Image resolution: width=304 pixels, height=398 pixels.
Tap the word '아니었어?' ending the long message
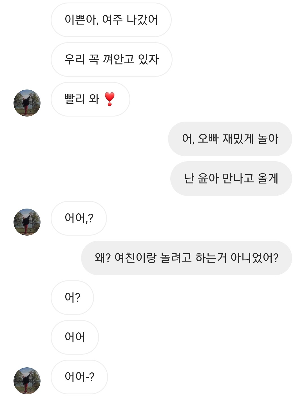(x=254, y=258)
